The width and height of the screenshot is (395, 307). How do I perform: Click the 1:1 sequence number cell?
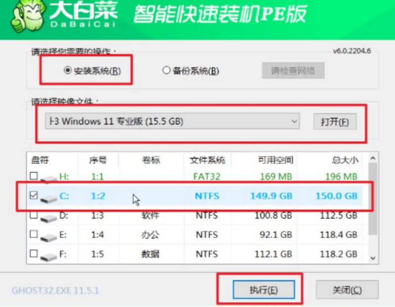pyautogui.click(x=97, y=177)
